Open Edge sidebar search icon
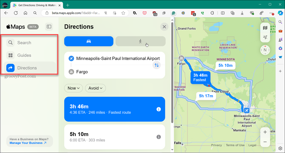Viewport: 285px width, 153px height. click(280, 22)
